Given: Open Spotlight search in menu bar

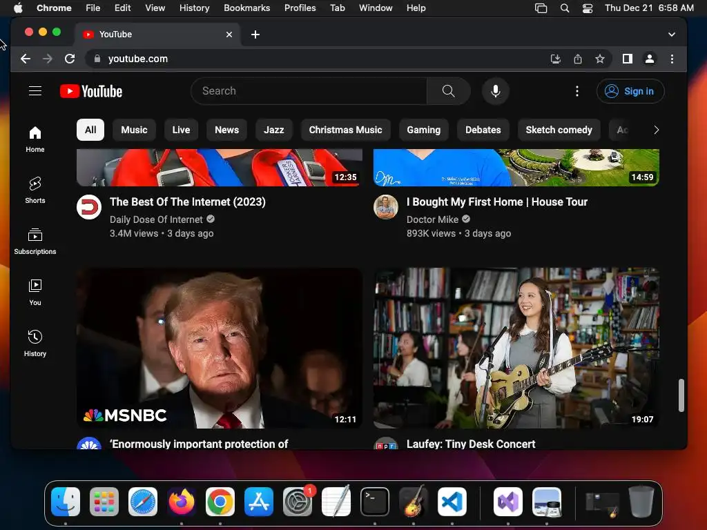Looking at the screenshot, I should click(x=565, y=8).
